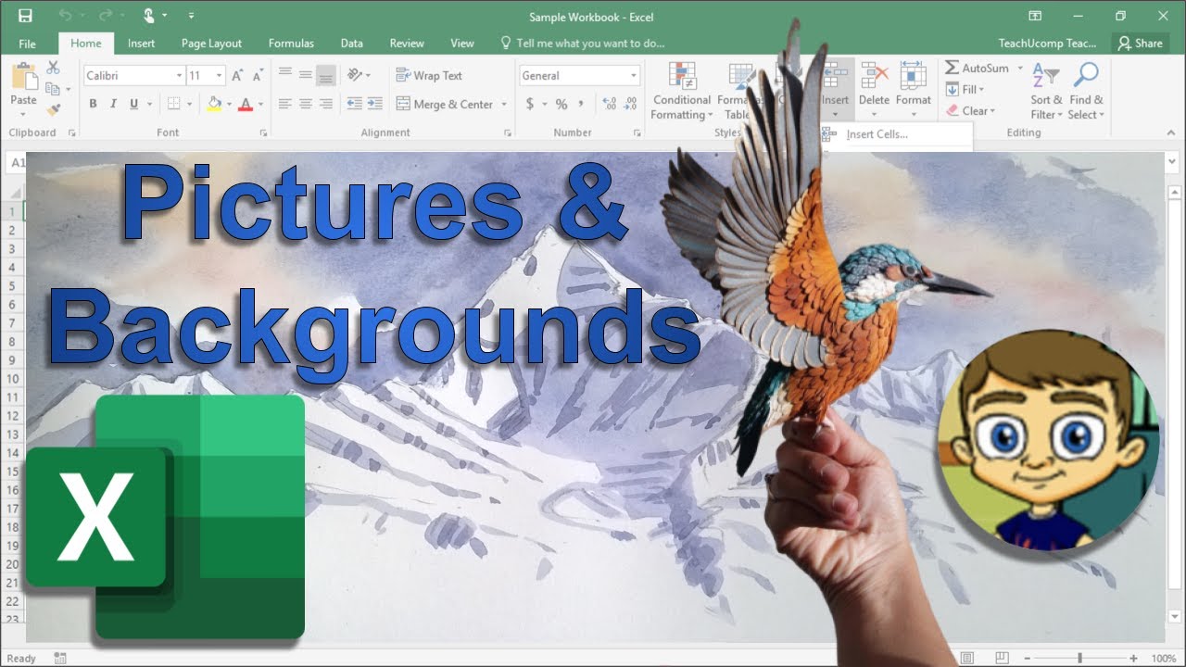Open the Customize Quick Access Toolbar arrow
This screenshot has width=1186, height=667.
[191, 16]
